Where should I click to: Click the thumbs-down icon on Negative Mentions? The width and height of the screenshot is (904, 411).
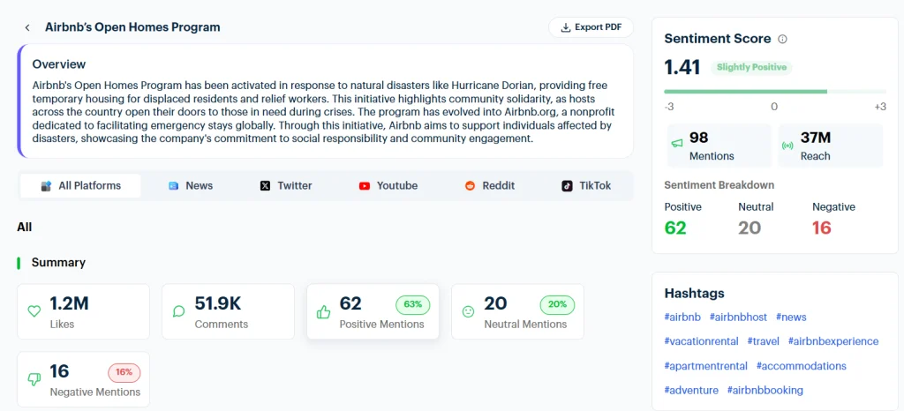click(x=34, y=379)
